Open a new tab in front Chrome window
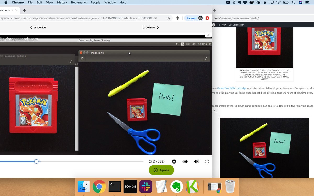 pos(24,10)
